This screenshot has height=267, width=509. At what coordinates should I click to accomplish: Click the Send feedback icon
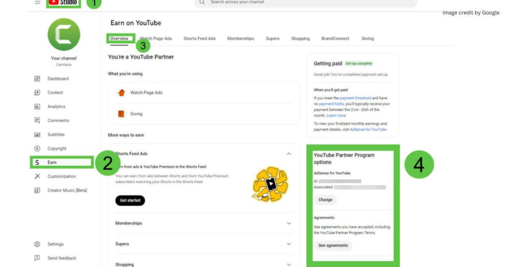[x=37, y=258]
